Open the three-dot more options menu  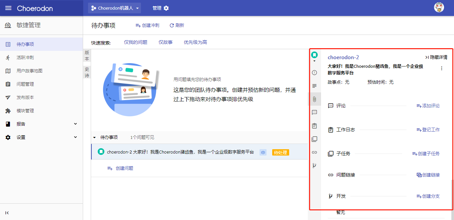(x=441, y=68)
